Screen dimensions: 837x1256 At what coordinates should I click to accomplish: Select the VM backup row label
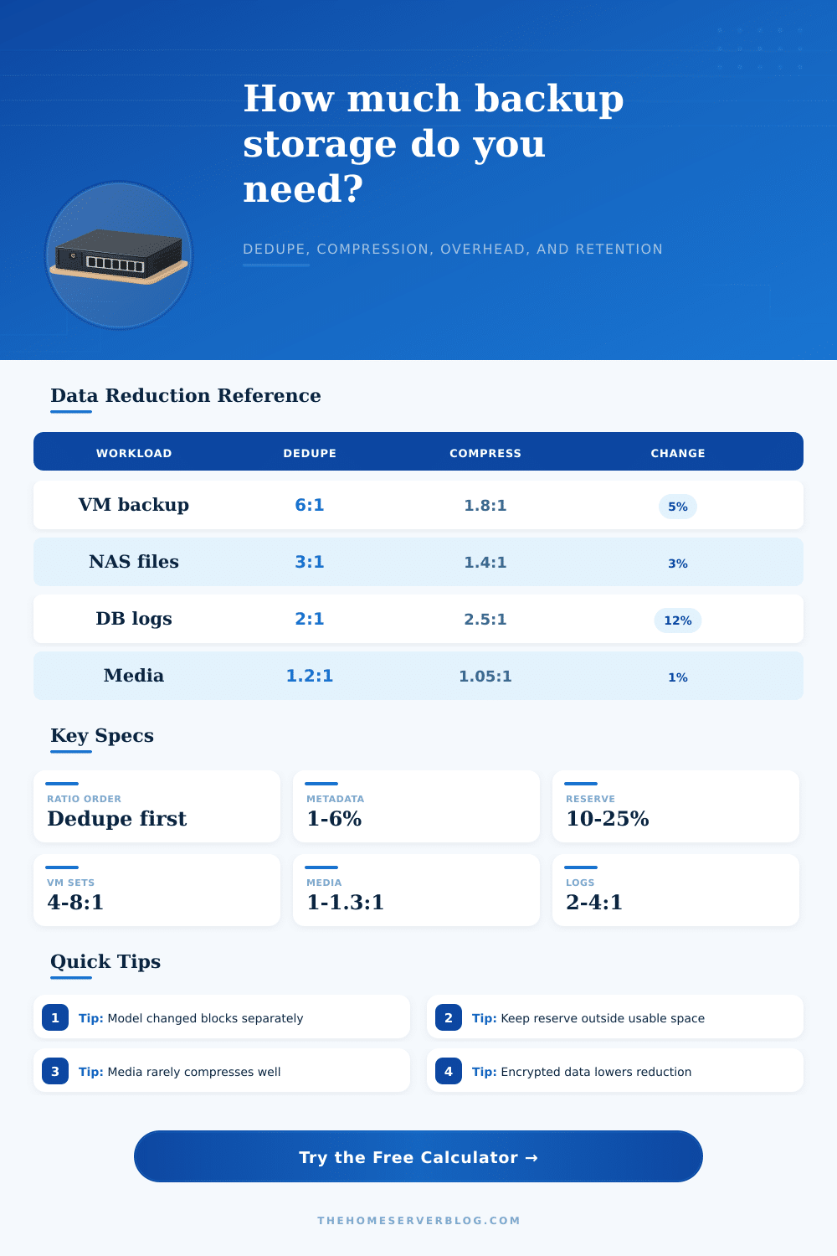[134, 505]
